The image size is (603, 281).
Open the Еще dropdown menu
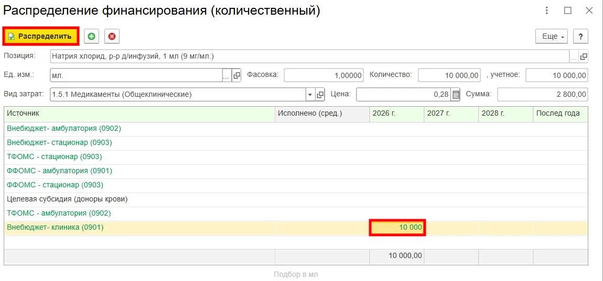click(x=552, y=37)
